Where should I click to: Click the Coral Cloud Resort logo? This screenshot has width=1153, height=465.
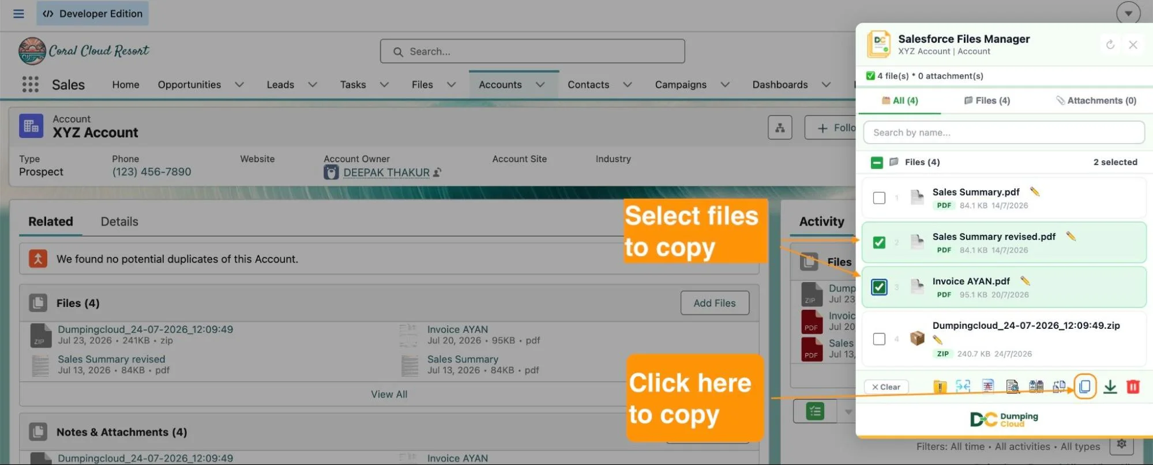pyautogui.click(x=84, y=51)
